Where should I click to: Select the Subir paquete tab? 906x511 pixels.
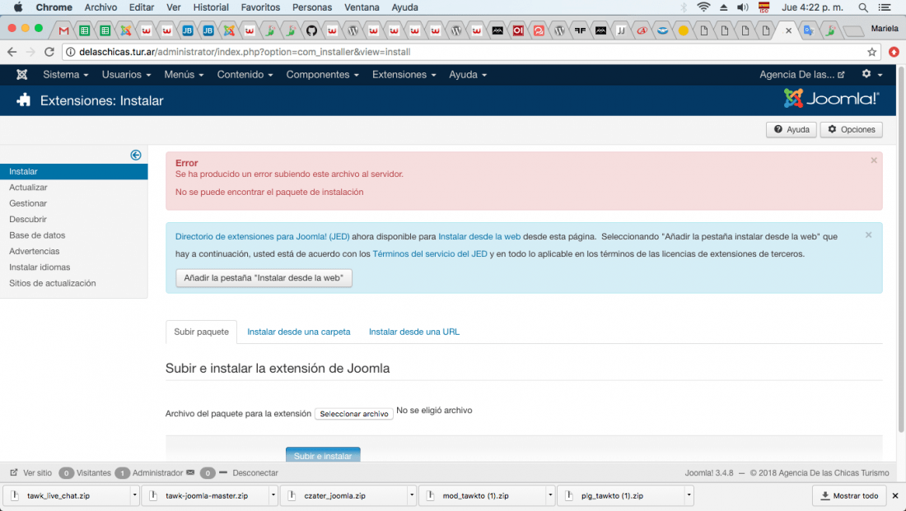click(201, 332)
